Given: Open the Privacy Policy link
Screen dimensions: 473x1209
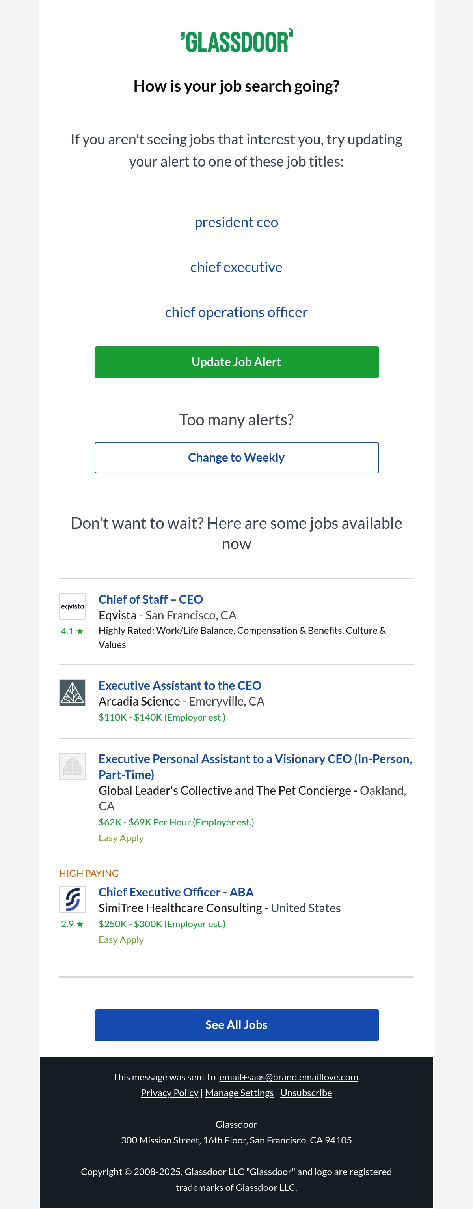Looking at the screenshot, I should (170, 1093).
